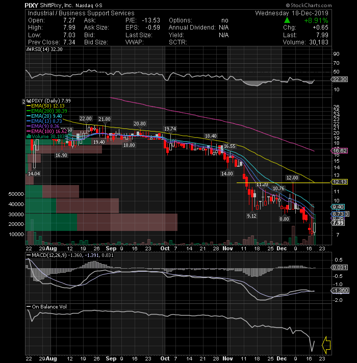Click the -1.360 MACD value tag
Image resolution: width=357 pixels, height=363 pixels.
(x=340, y=291)
